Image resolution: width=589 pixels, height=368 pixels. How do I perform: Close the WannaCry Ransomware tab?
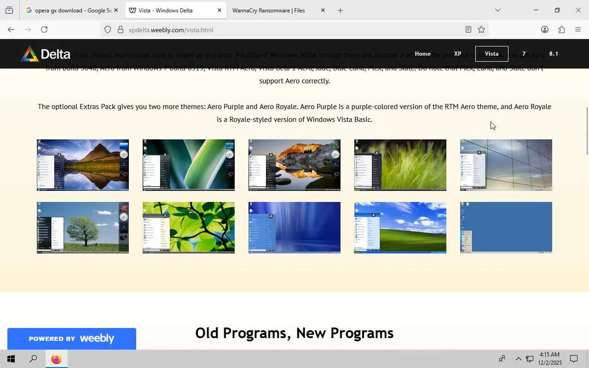[x=323, y=10]
